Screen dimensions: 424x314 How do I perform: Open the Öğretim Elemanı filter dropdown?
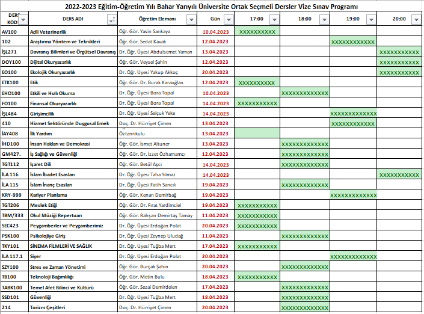pyautogui.click(x=191, y=19)
